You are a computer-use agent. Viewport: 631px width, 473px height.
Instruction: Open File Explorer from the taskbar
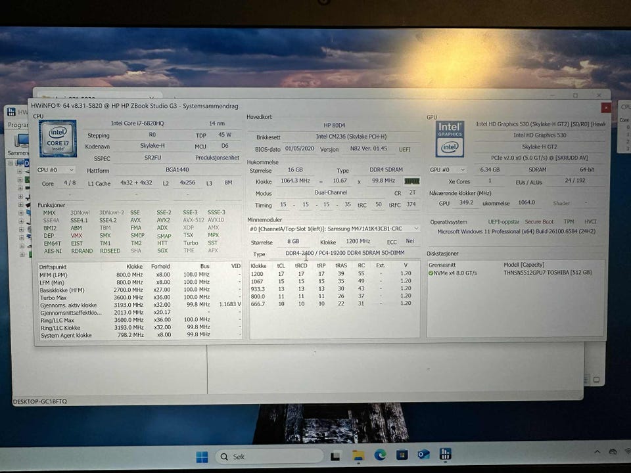click(358, 455)
